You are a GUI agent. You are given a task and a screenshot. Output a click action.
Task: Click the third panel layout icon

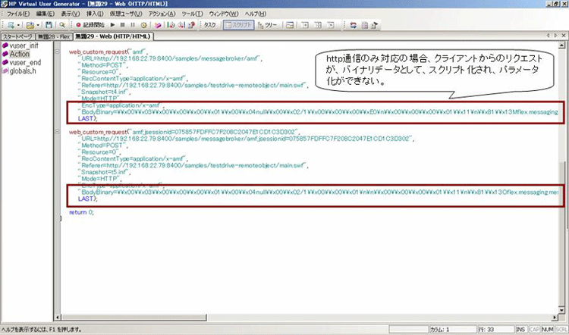click(x=330, y=25)
